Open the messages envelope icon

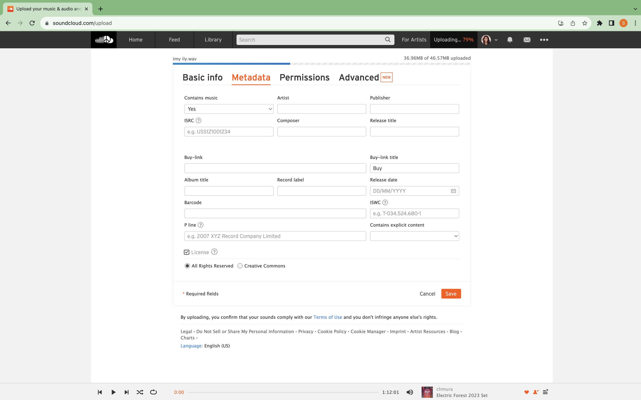(x=527, y=40)
